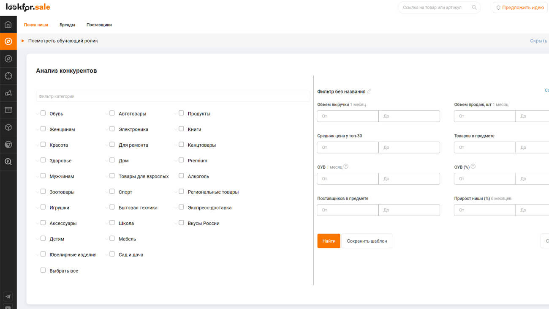549x309 pixels.
Task: Expand the Обувь category chevron
Action: [x=38, y=114]
